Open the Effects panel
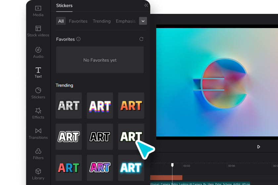Screen dimensions: 278x185 point(38,114)
